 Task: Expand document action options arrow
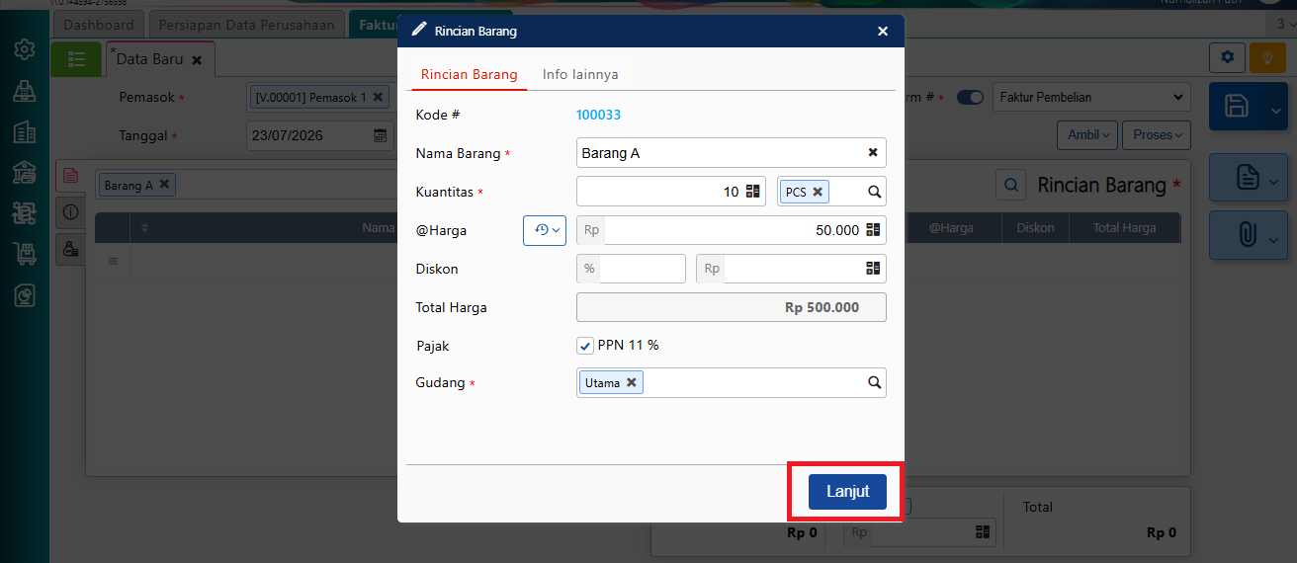1275,180
